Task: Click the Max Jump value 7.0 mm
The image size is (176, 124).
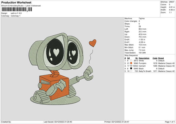Action: 142,50
